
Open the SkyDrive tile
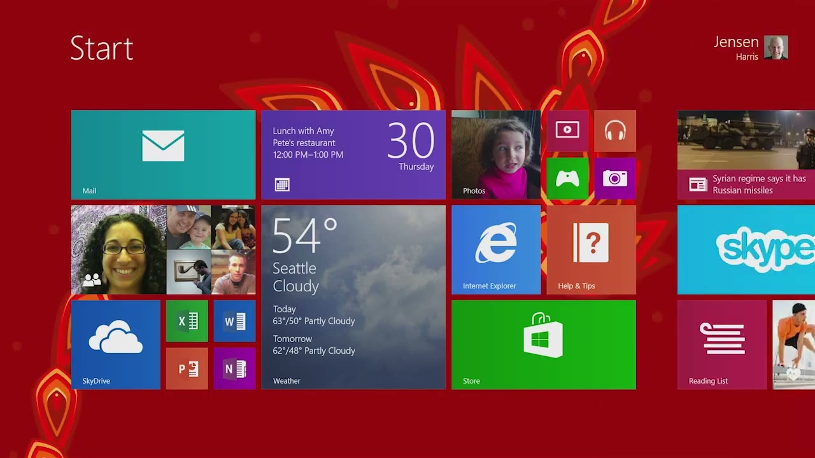coord(115,345)
